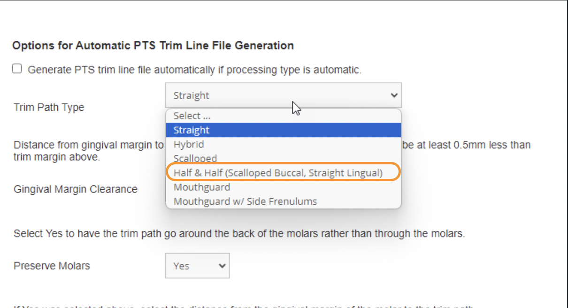Click the 'trim margin above.' text line
The width and height of the screenshot is (568, 308).
(57, 157)
